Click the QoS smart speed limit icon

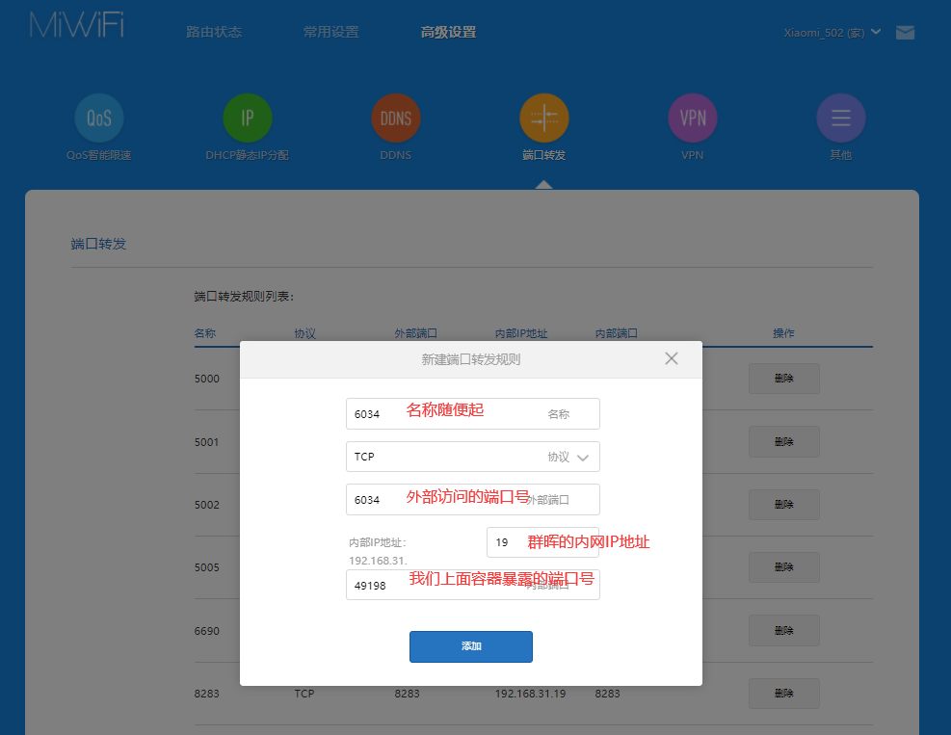tap(99, 118)
